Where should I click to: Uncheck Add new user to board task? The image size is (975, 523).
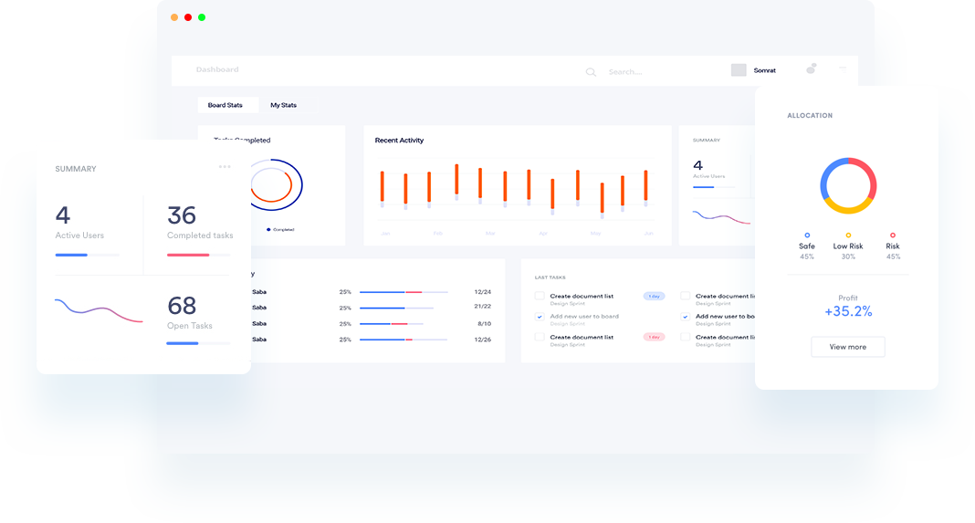(540, 317)
